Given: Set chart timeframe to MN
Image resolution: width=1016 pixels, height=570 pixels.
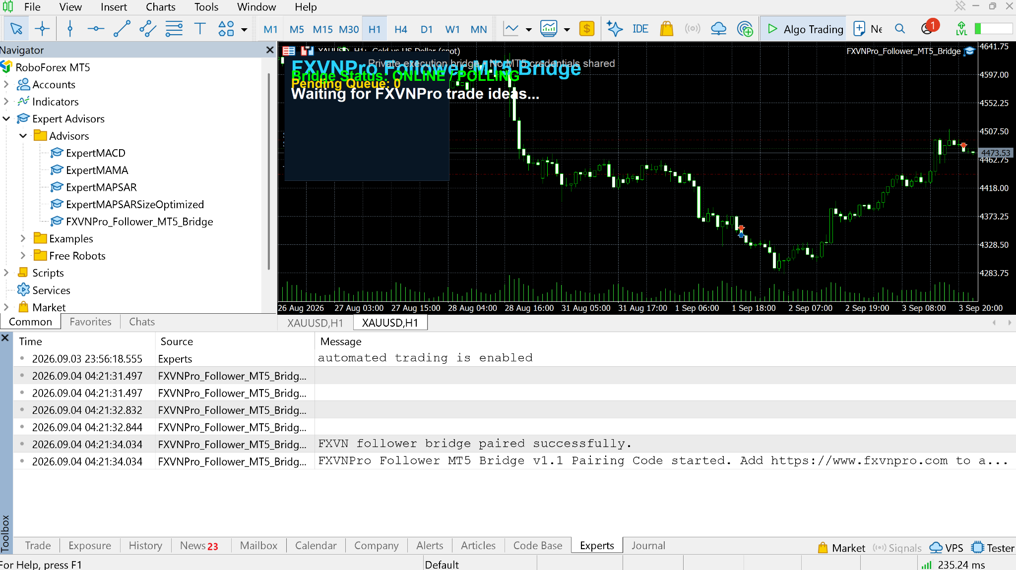Looking at the screenshot, I should click(479, 29).
